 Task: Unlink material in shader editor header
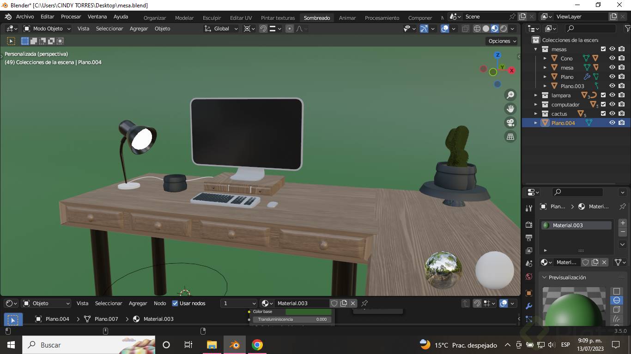point(353,303)
